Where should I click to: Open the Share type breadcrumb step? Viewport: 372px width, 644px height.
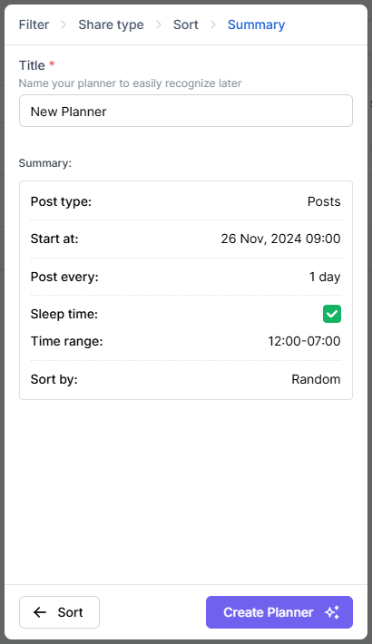[111, 24]
